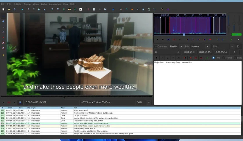Commit audio timing changes
Viewport: 243px width, 141px height.
[231, 39]
